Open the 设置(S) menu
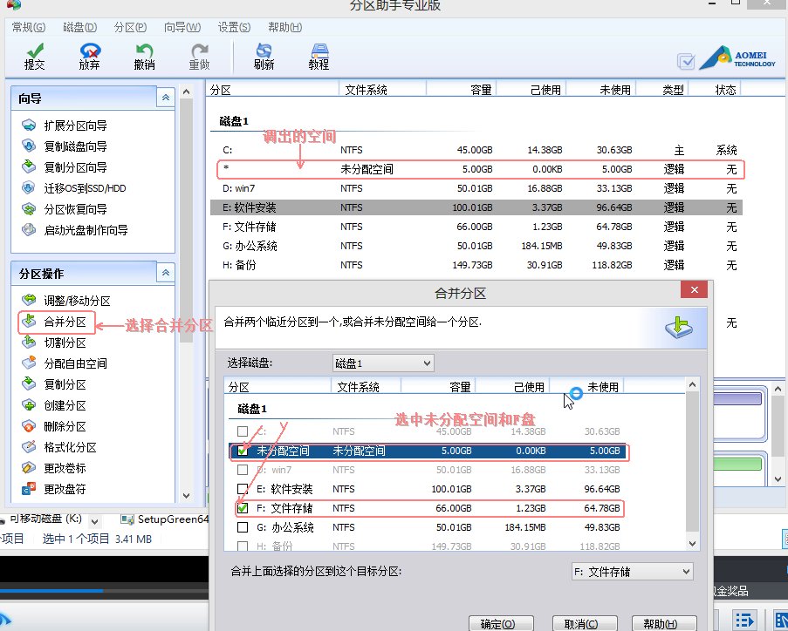Viewport: 788px width, 631px height. coord(233,27)
